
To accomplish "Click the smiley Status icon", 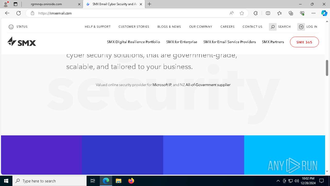I will point(11,27).
